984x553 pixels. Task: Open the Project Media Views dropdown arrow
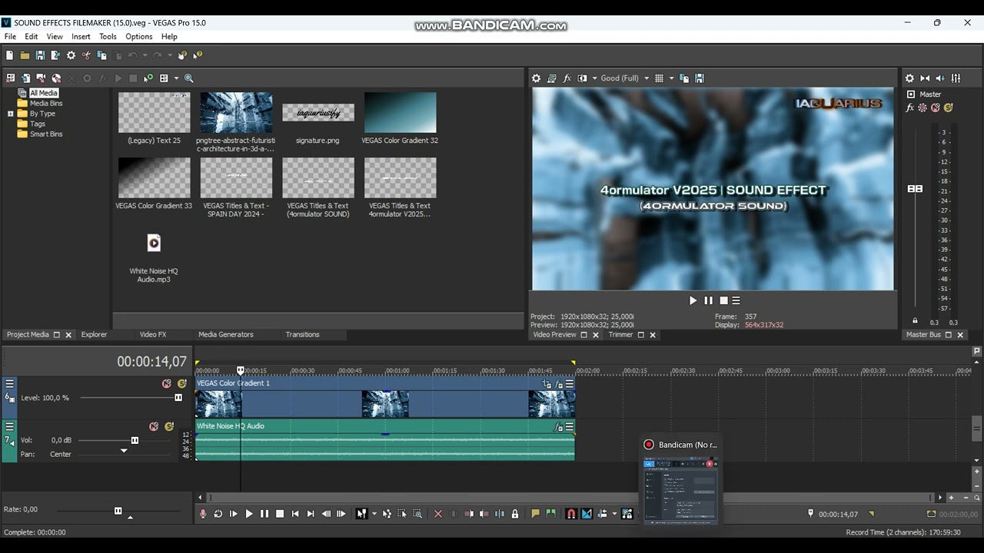pos(176,78)
